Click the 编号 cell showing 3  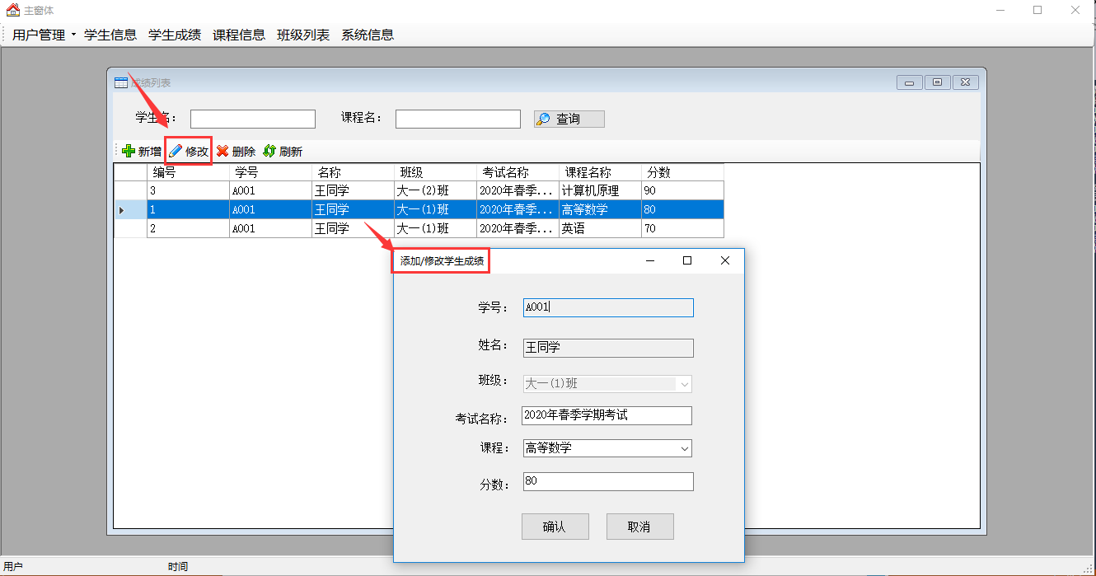point(188,190)
